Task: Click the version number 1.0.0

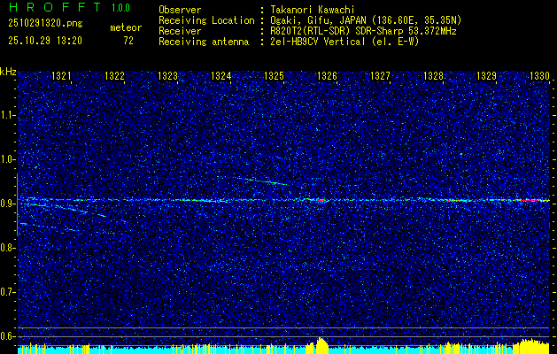Action: 120,8
